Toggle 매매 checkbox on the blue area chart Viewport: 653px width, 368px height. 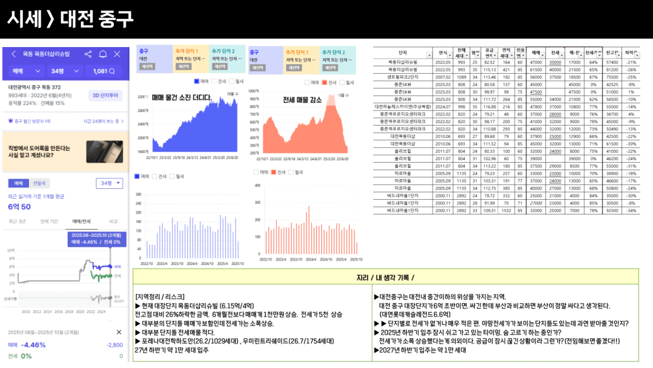196,81
